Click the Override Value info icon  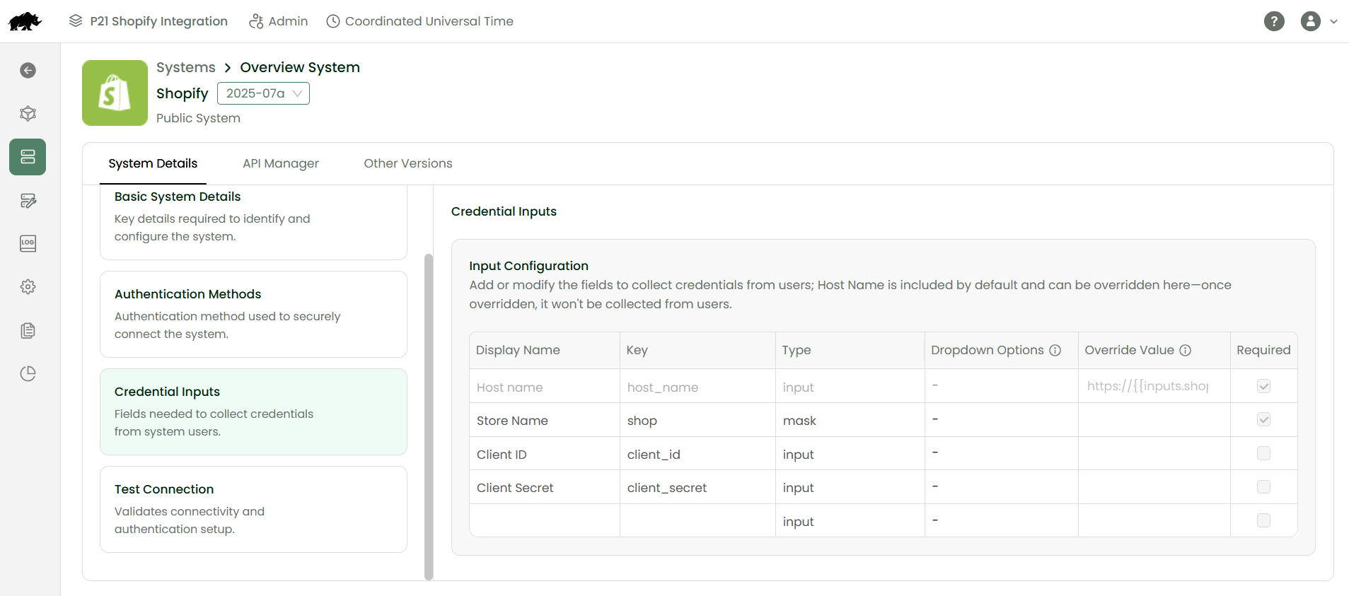pyautogui.click(x=1185, y=351)
